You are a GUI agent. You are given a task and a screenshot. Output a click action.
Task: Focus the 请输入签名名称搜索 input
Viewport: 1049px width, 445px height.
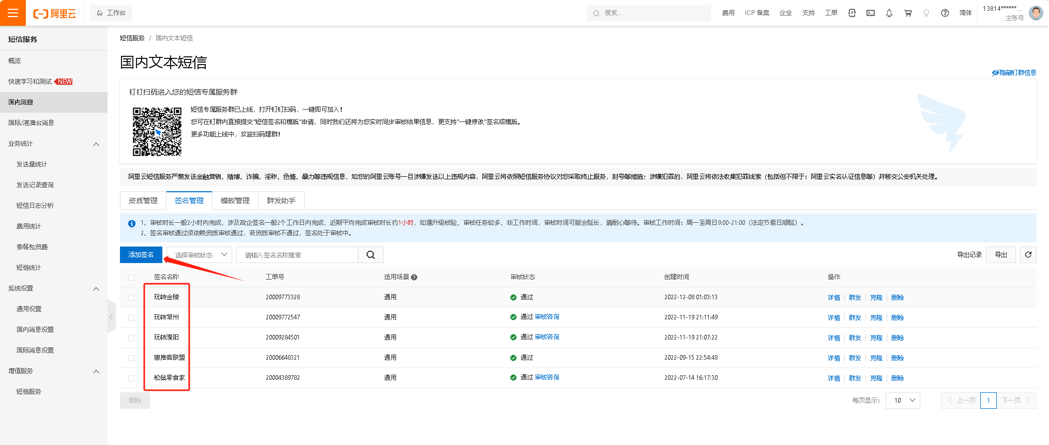[x=297, y=255]
